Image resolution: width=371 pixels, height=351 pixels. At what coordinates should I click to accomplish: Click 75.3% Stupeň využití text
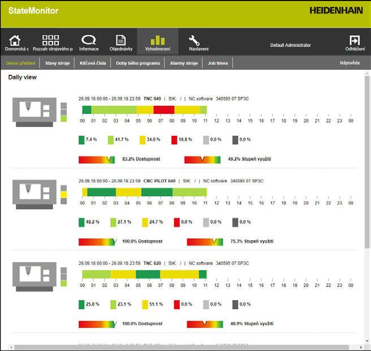[252, 241]
